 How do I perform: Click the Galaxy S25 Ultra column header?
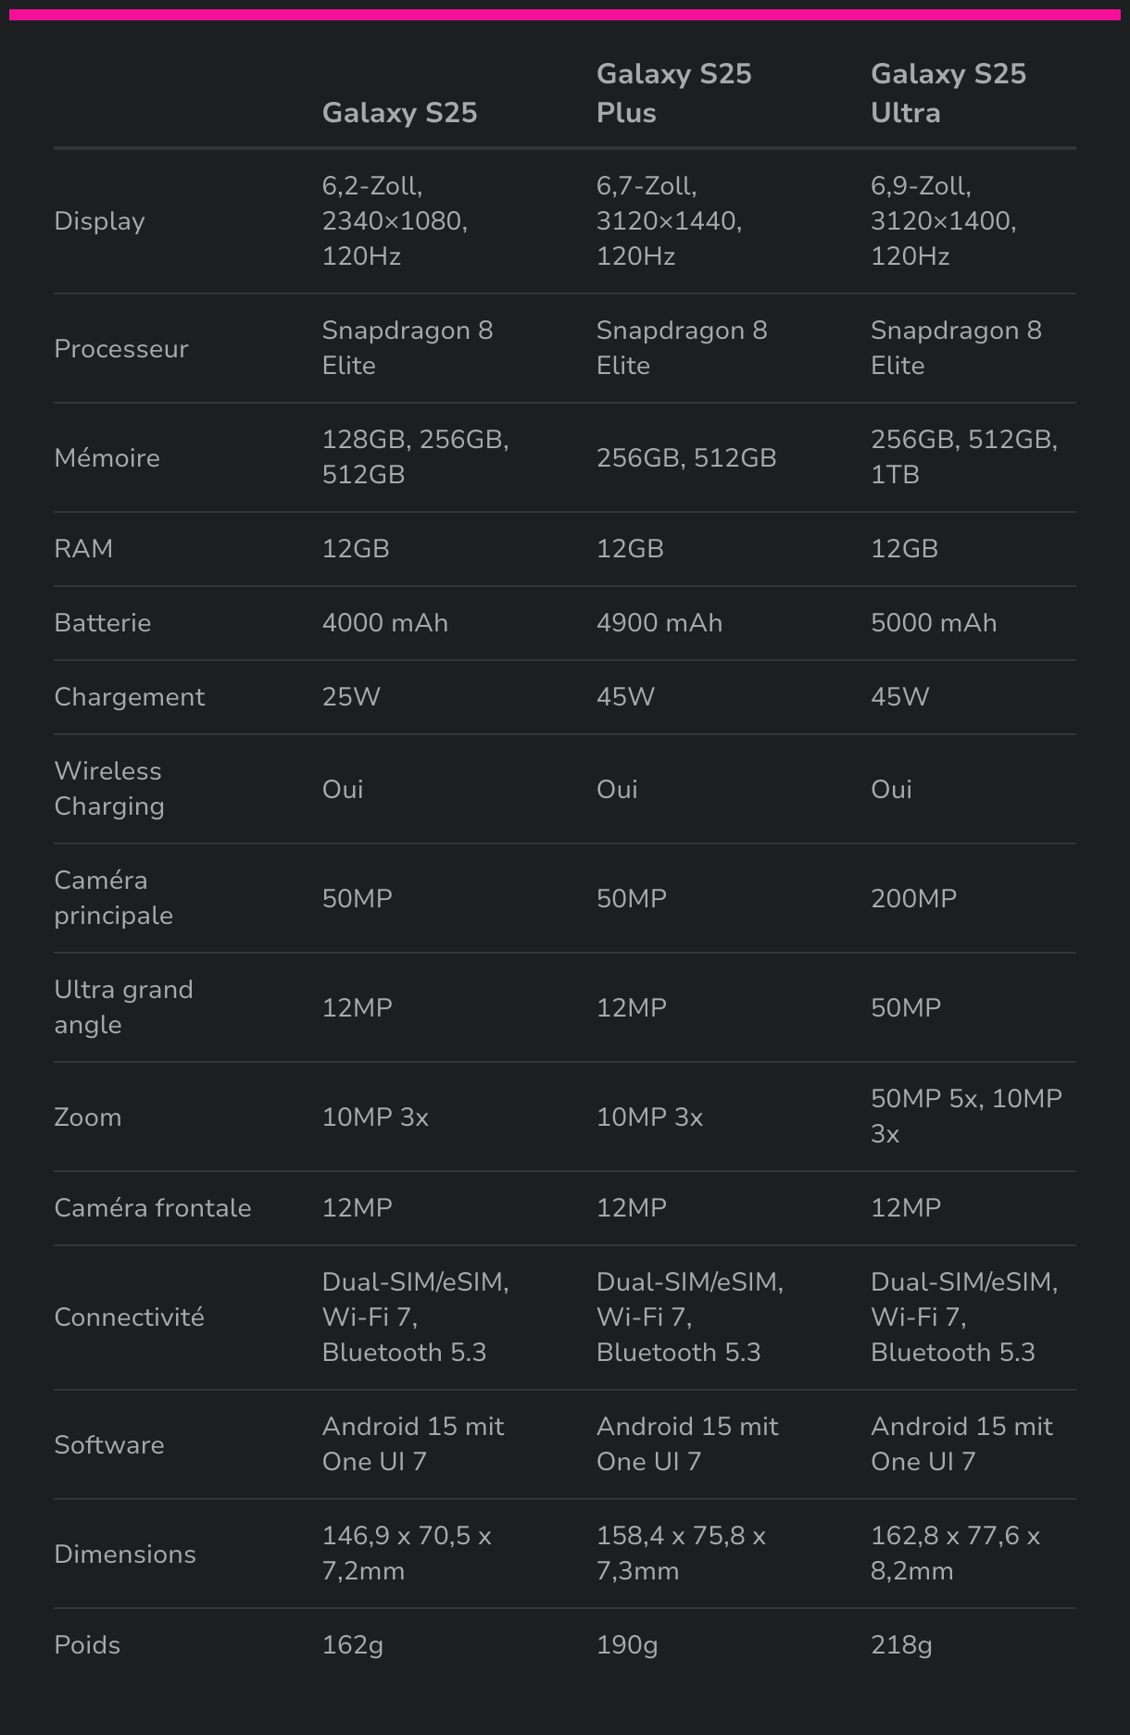pos(948,93)
